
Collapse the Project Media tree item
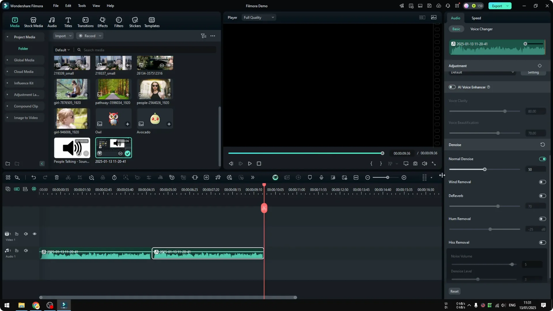click(x=7, y=37)
